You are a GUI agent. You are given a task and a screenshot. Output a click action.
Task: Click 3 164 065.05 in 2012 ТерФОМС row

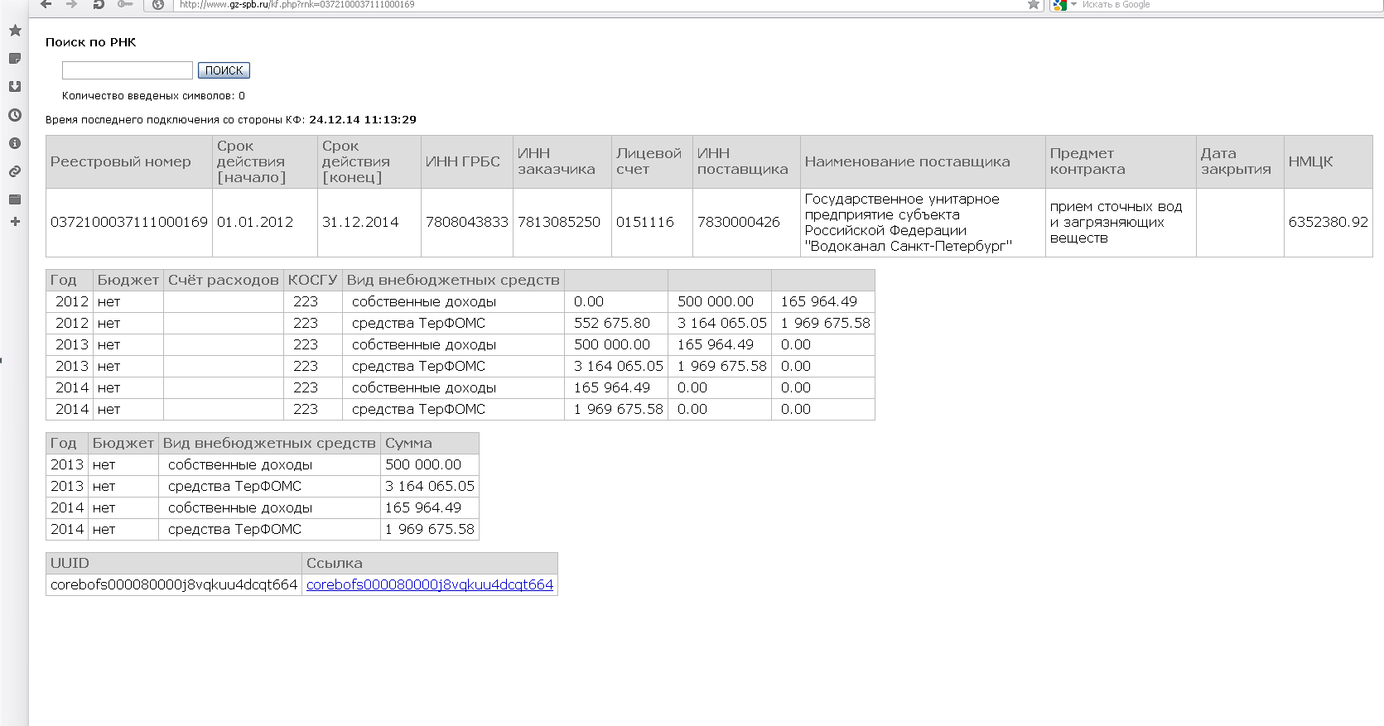722,323
